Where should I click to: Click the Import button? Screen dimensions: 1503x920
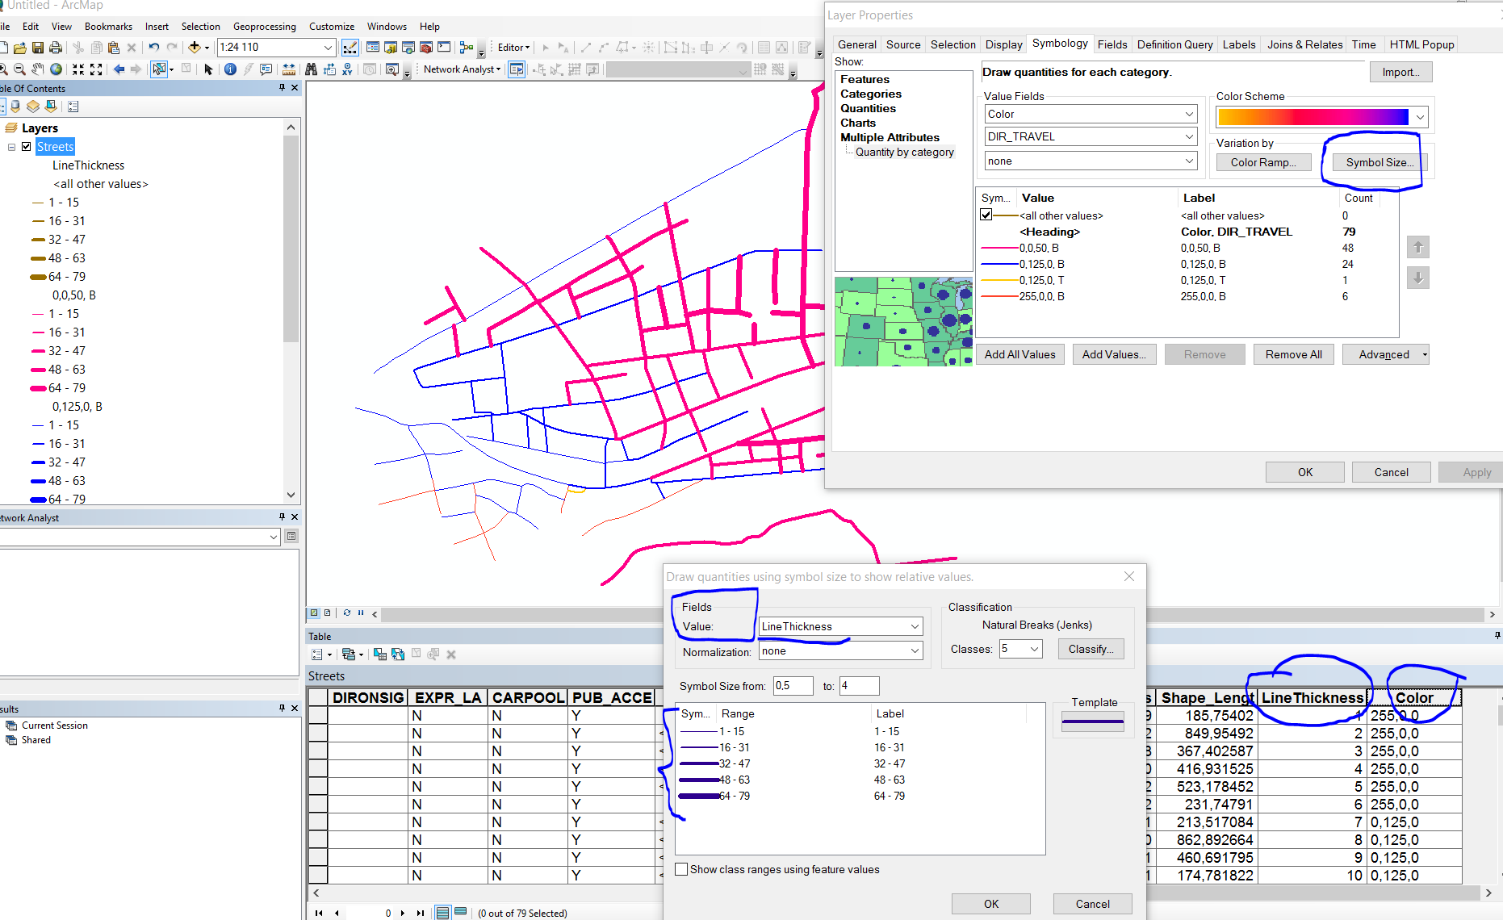click(1400, 72)
